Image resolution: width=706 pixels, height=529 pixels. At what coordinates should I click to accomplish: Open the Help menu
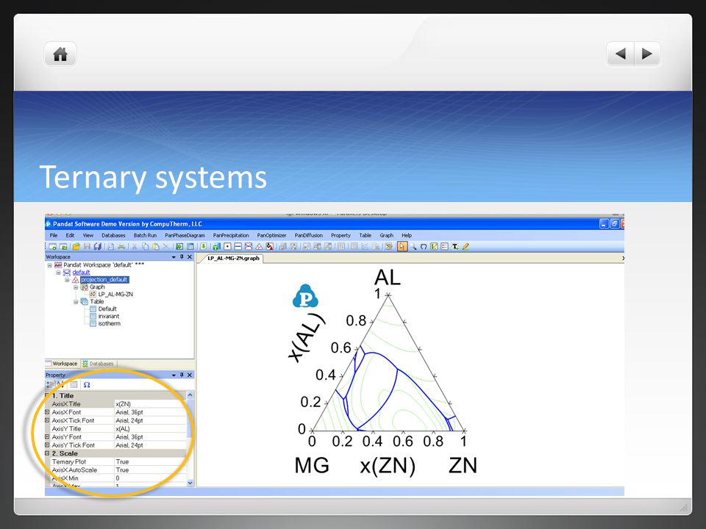pyautogui.click(x=407, y=235)
